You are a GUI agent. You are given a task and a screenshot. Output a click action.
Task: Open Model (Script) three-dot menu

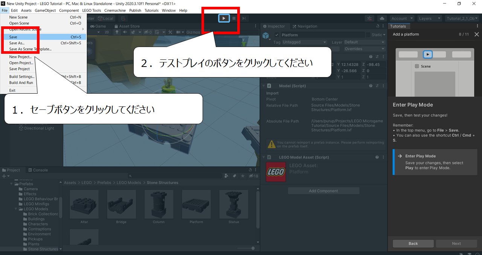383,86
